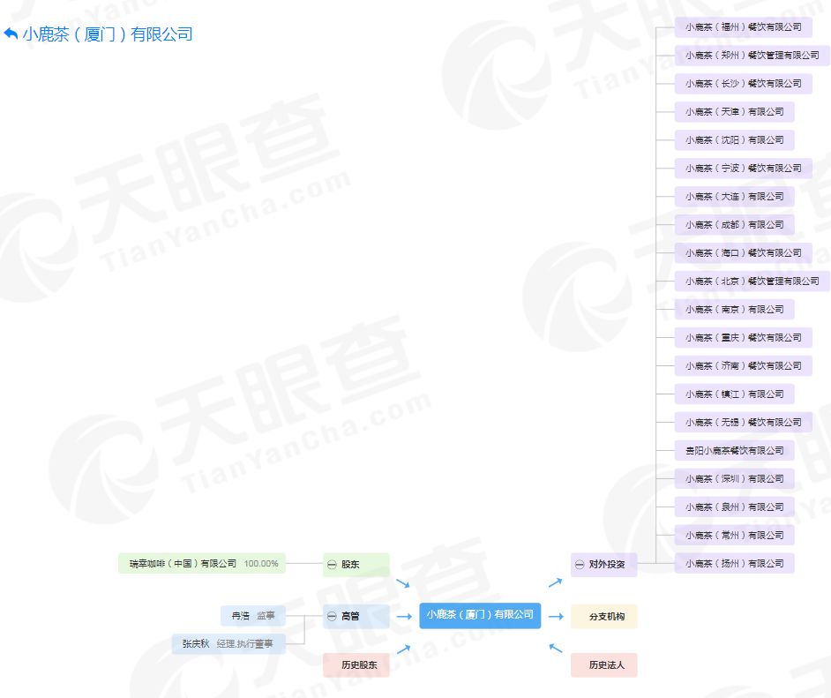831x698 pixels.
Task: Select the central blue 小鹿茶（厦门）有限公司 node
Action: tap(480, 615)
